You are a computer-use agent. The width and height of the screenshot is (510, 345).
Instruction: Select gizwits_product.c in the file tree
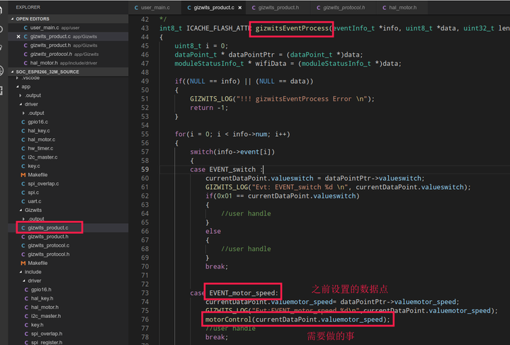click(48, 227)
